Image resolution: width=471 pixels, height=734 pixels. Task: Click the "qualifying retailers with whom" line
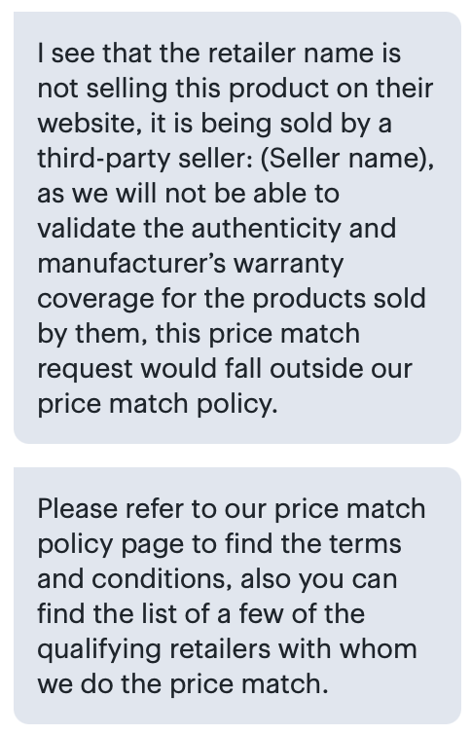click(x=227, y=648)
